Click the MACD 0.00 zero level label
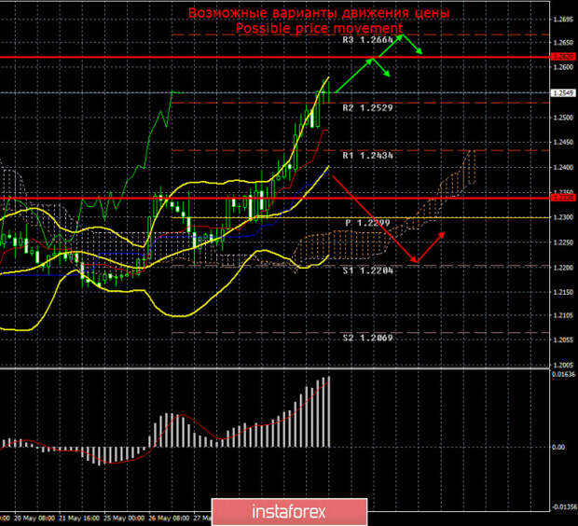Viewport: 578px width, 526px height. coord(559,447)
